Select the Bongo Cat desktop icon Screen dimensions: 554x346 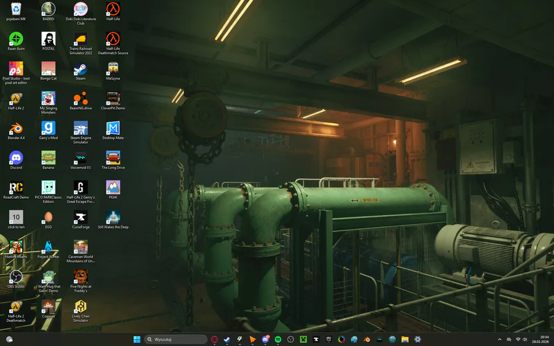[49, 71]
